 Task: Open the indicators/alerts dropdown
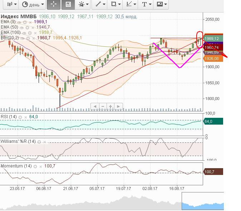tap(83, 4)
